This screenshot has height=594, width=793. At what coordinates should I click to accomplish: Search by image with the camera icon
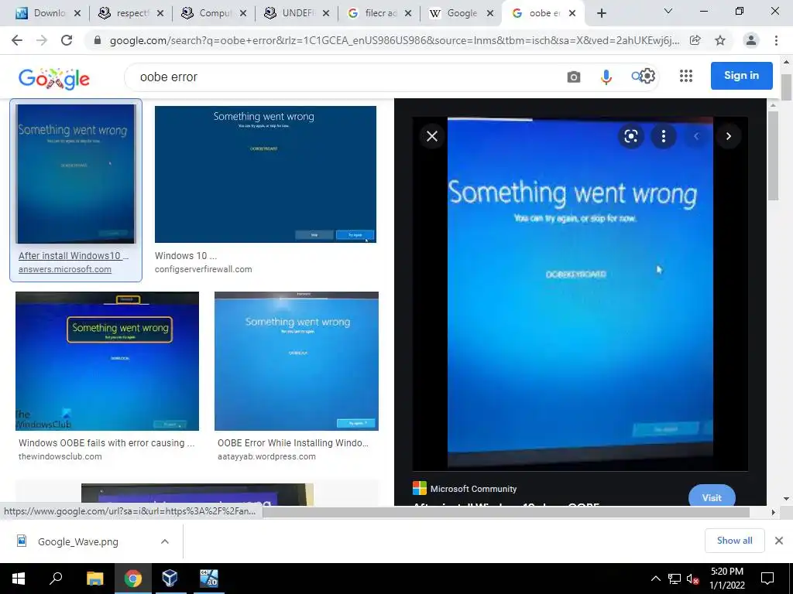574,77
